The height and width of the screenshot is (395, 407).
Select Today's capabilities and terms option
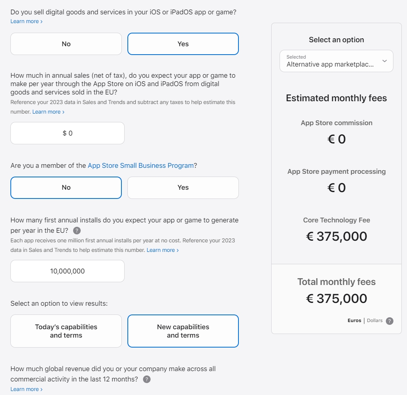pyautogui.click(x=66, y=331)
